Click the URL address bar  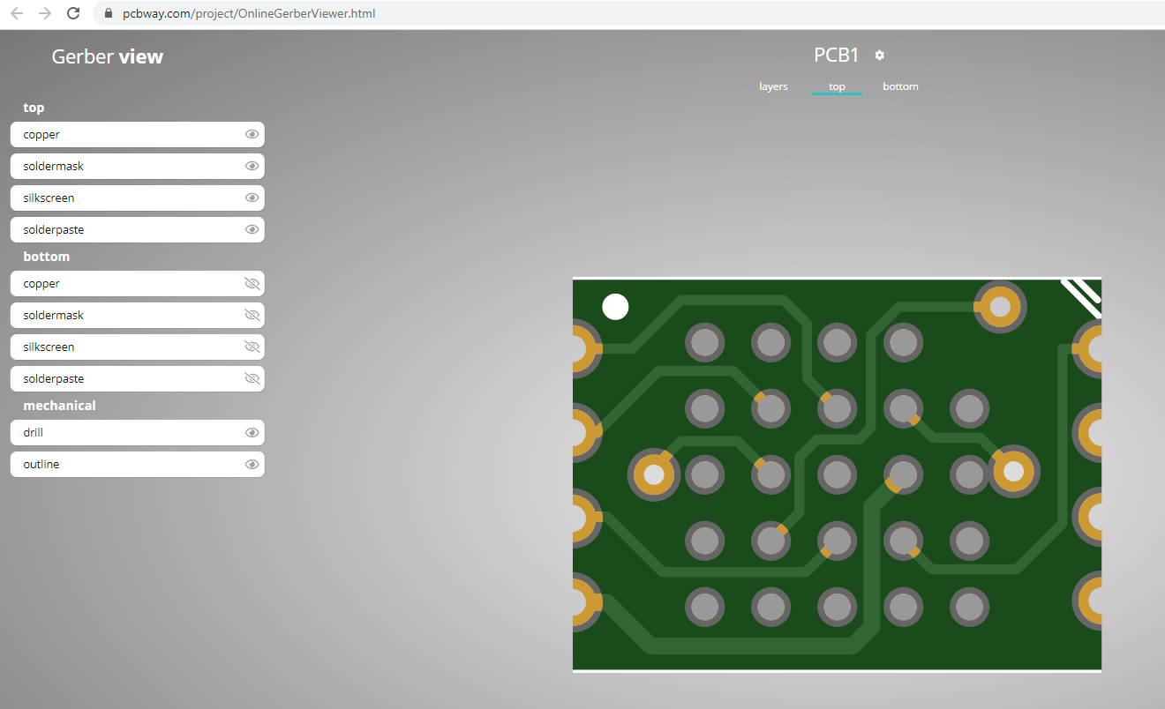530,13
